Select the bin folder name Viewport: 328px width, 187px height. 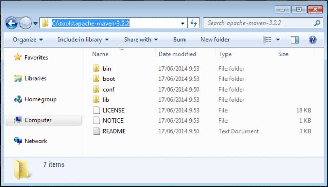(107, 69)
